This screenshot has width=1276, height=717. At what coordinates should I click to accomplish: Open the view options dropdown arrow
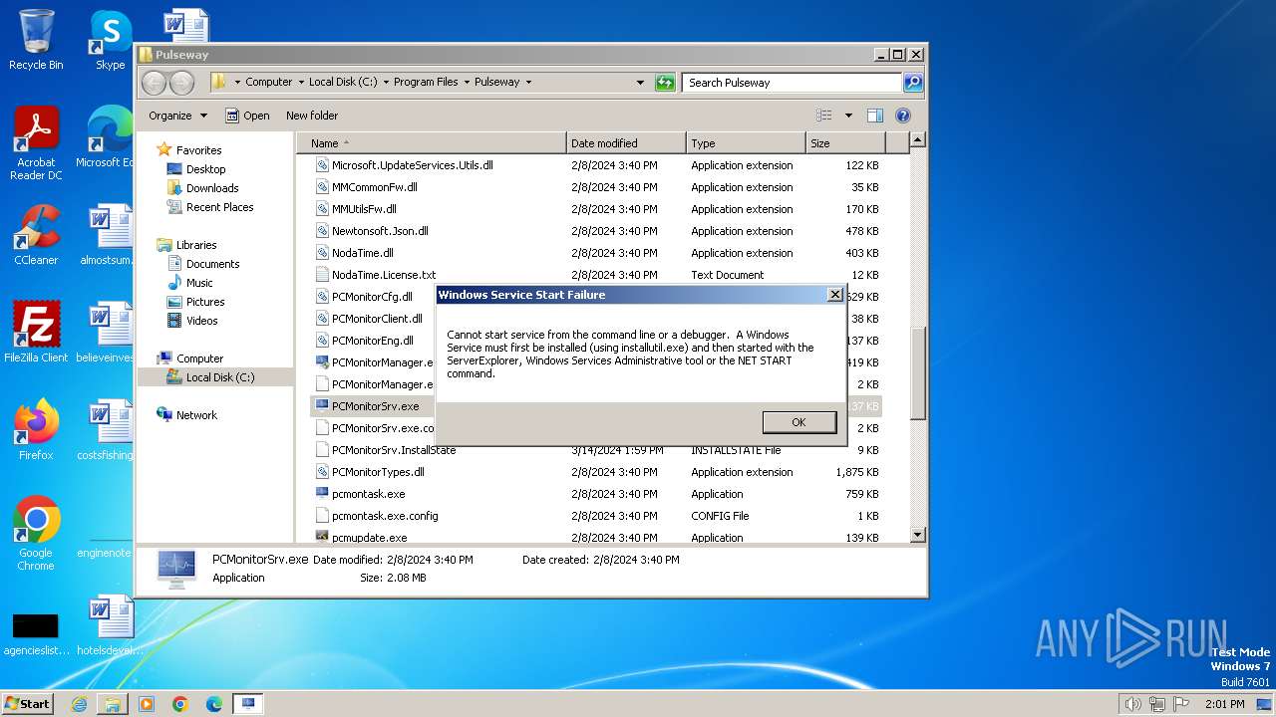pyautogui.click(x=848, y=116)
